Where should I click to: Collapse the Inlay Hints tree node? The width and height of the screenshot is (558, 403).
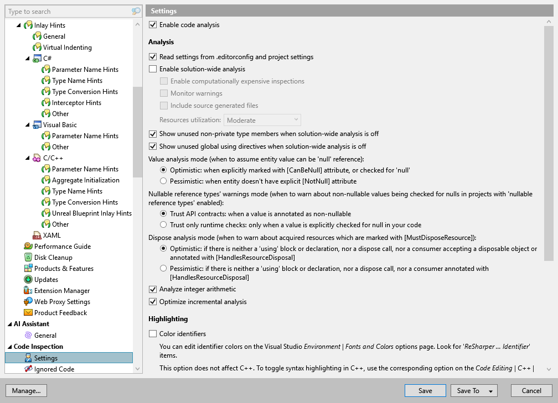pyautogui.click(x=18, y=25)
